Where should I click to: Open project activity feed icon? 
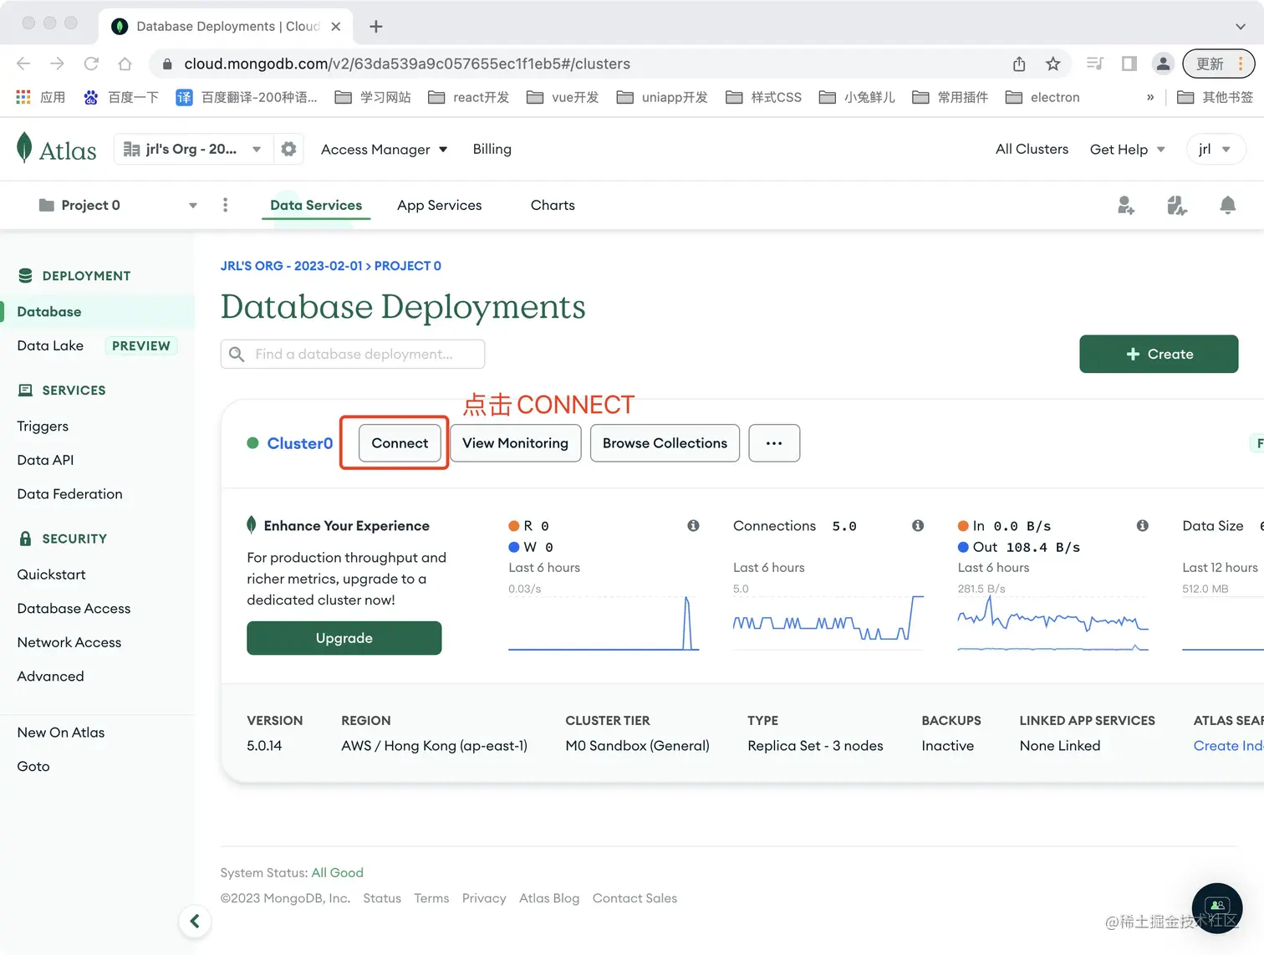[x=1177, y=205]
